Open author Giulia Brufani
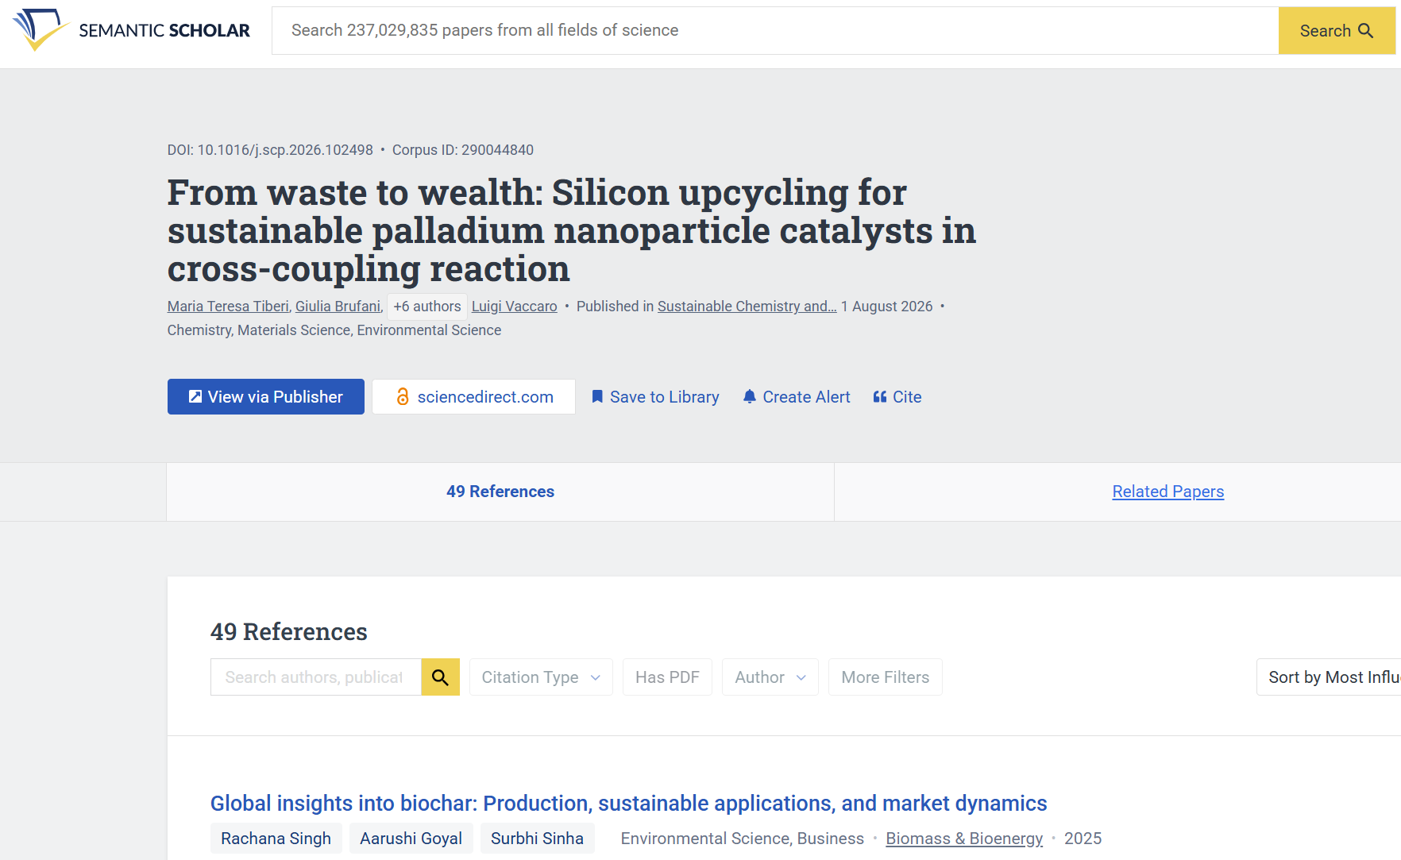 (338, 307)
